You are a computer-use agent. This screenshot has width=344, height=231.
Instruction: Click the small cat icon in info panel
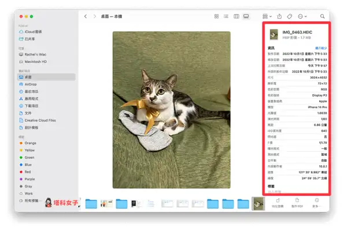(274, 35)
